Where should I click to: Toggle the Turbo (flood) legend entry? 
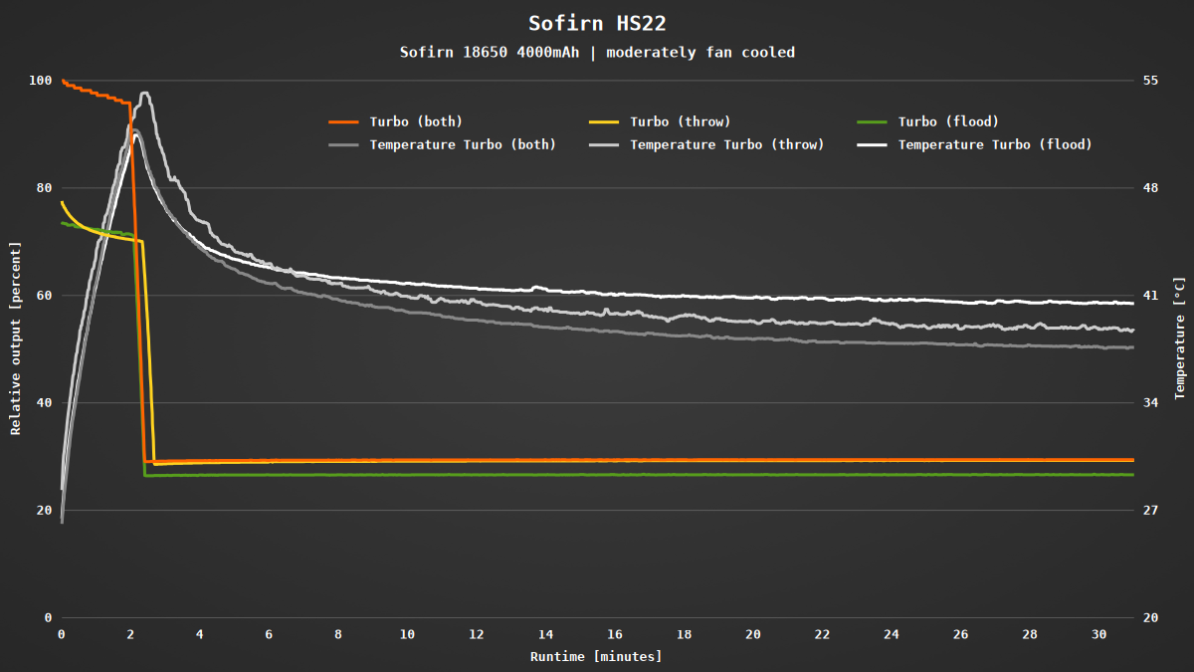pyautogui.click(x=928, y=121)
